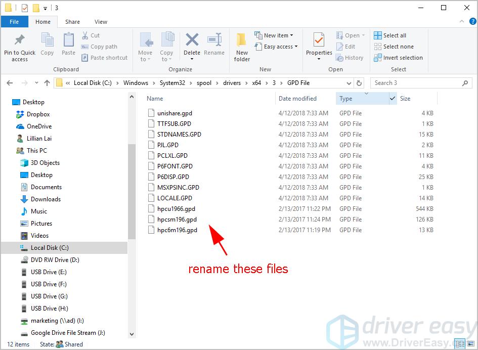Clear the selection with Select none
This screenshot has width=478, height=350.
tap(394, 46)
